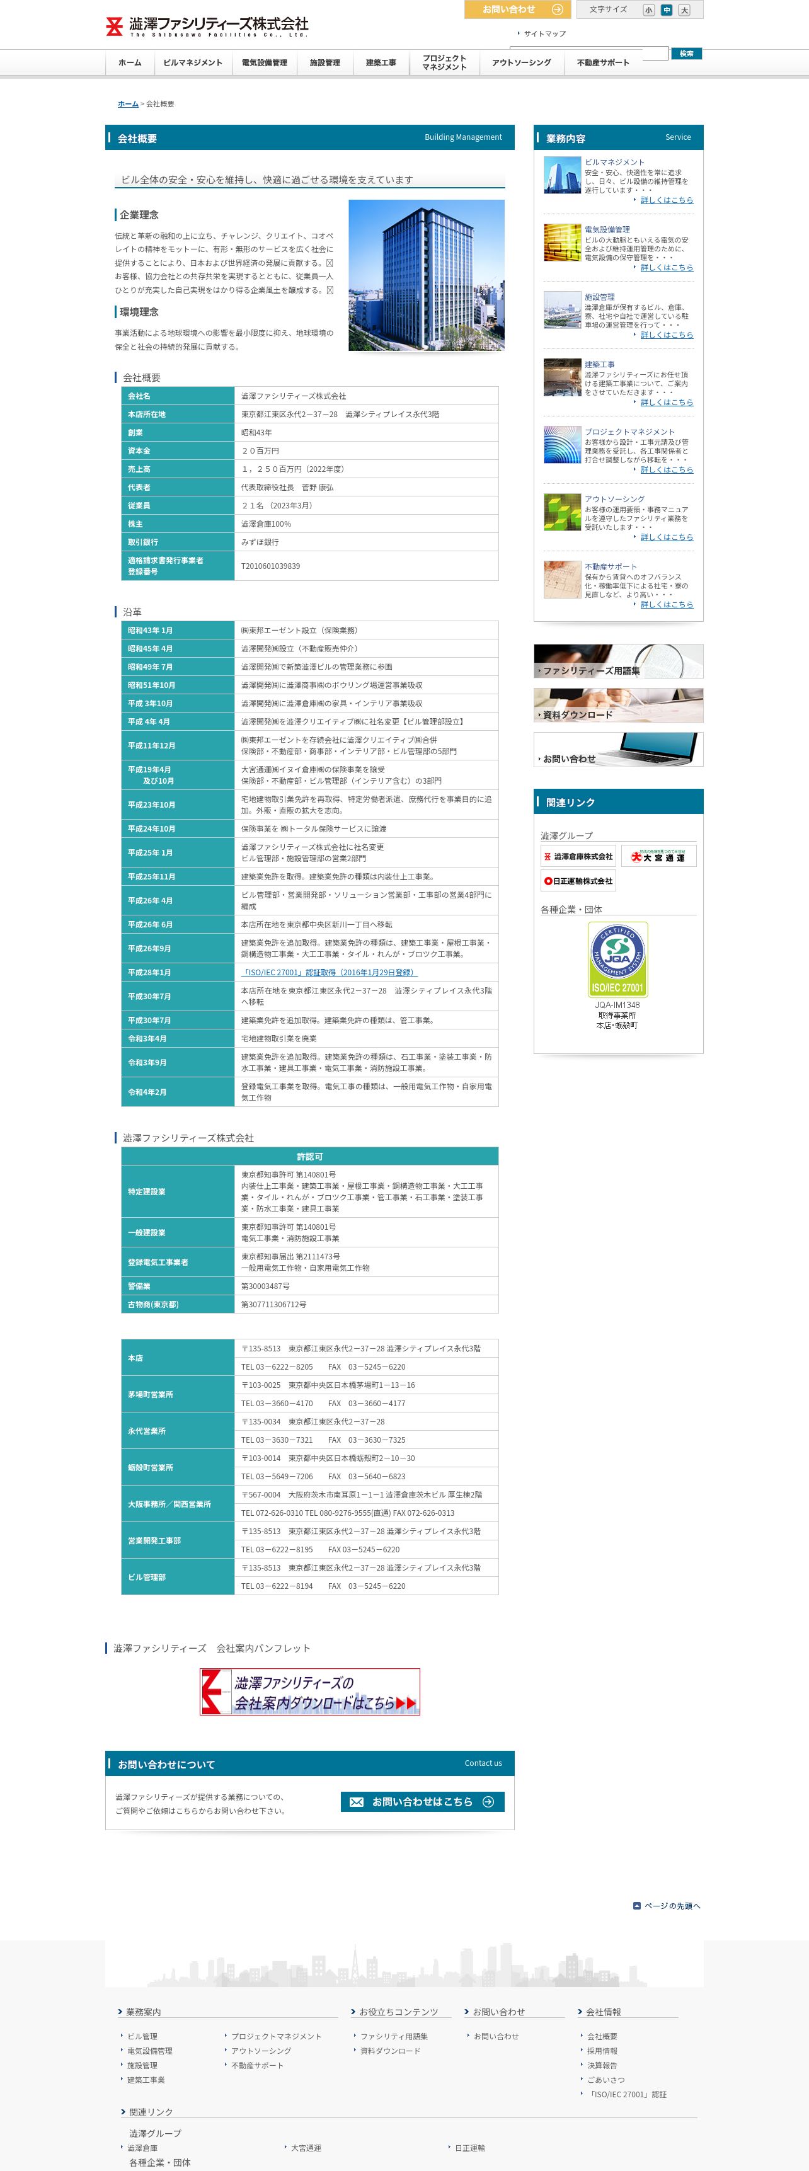809x2171 pixels.
Task: Open footer link 建築工事業
Action: [146, 2080]
